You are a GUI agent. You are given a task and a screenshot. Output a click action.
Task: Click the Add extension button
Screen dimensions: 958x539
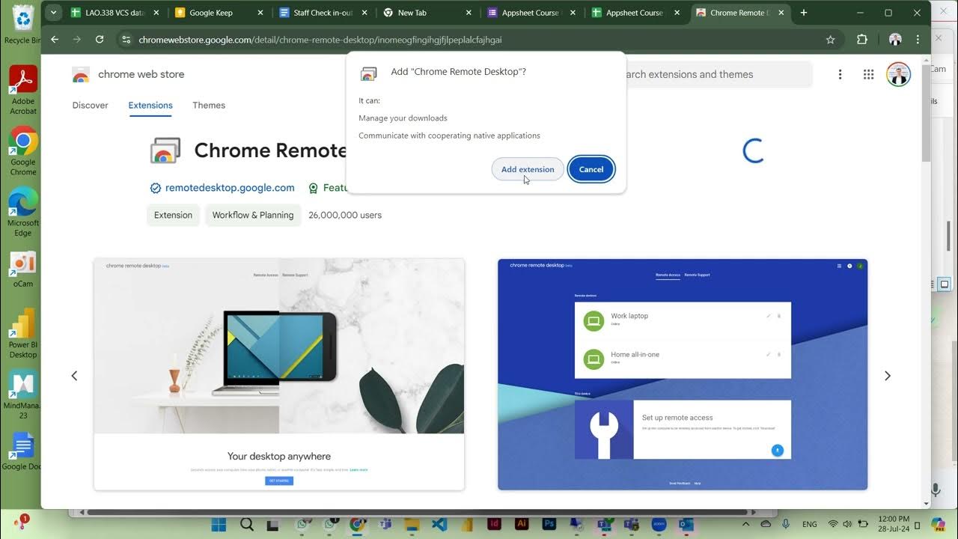pos(528,169)
